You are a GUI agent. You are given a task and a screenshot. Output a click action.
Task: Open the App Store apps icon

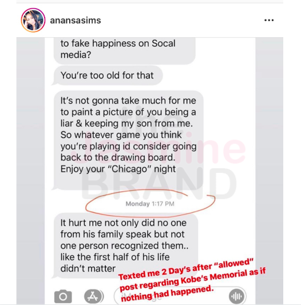tap(93, 296)
